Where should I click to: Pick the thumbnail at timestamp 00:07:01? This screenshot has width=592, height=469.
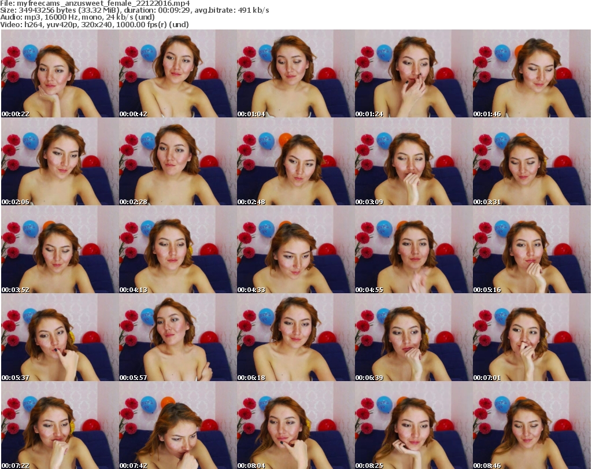tap(531, 338)
